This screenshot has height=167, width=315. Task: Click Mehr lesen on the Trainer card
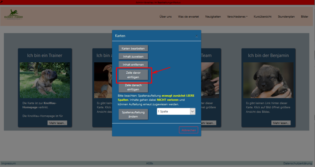click(57, 123)
